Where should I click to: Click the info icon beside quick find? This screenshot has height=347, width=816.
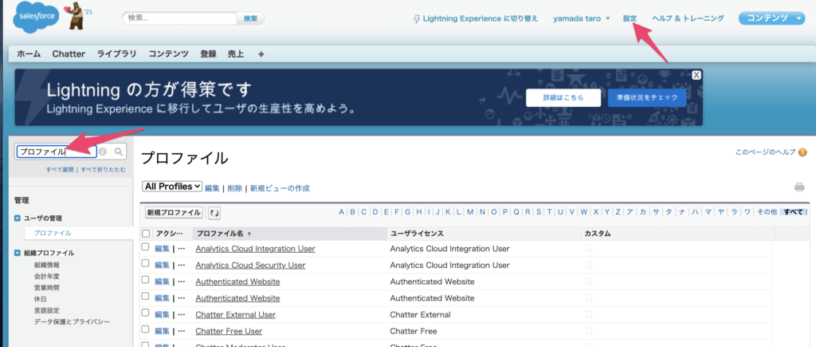(103, 152)
